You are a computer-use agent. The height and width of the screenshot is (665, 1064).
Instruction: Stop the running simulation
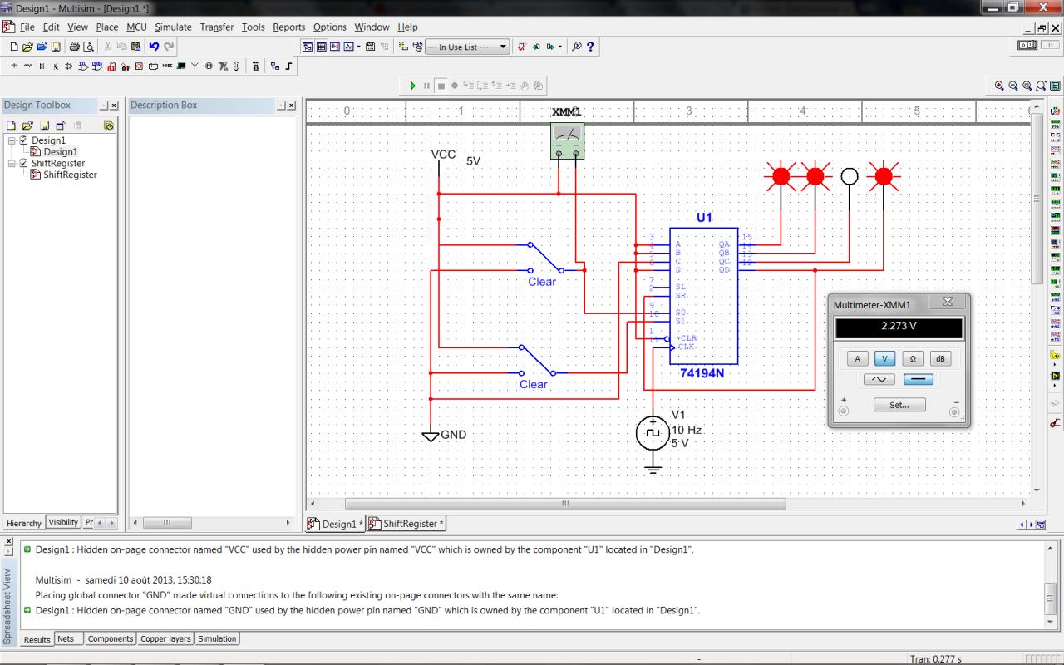pyautogui.click(x=441, y=86)
